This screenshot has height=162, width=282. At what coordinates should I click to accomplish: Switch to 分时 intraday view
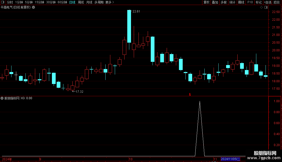(10, 2)
